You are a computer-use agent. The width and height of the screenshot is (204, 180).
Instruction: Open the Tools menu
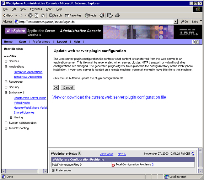click(49, 9)
